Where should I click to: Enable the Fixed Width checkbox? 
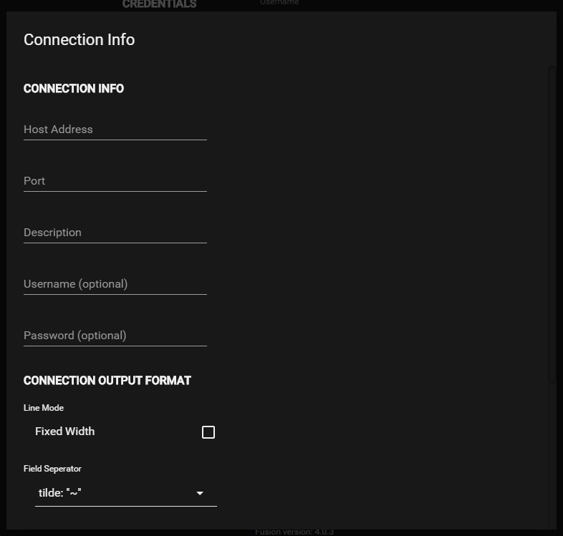point(208,432)
